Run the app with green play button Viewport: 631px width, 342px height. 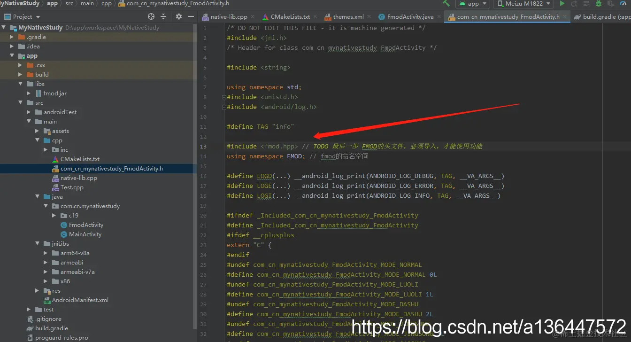pos(562,3)
